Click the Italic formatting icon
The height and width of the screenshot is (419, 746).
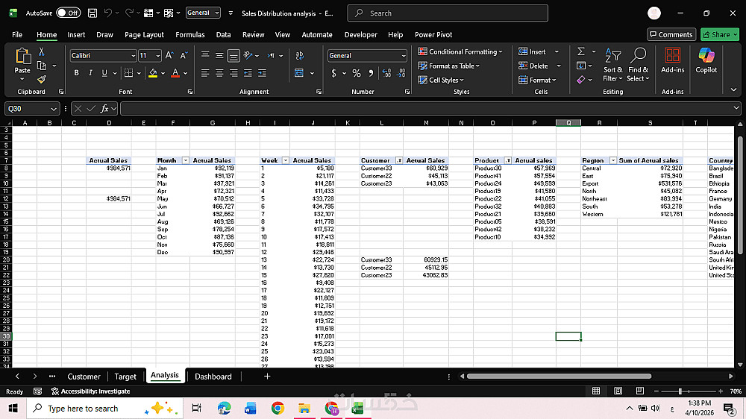(x=90, y=73)
